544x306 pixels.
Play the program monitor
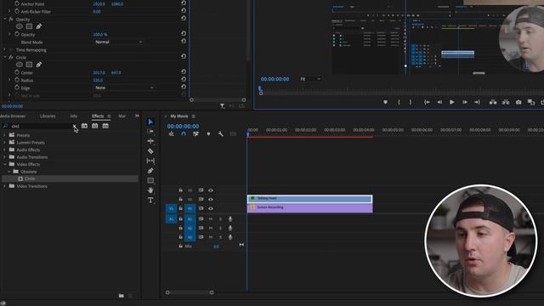pyautogui.click(x=451, y=102)
